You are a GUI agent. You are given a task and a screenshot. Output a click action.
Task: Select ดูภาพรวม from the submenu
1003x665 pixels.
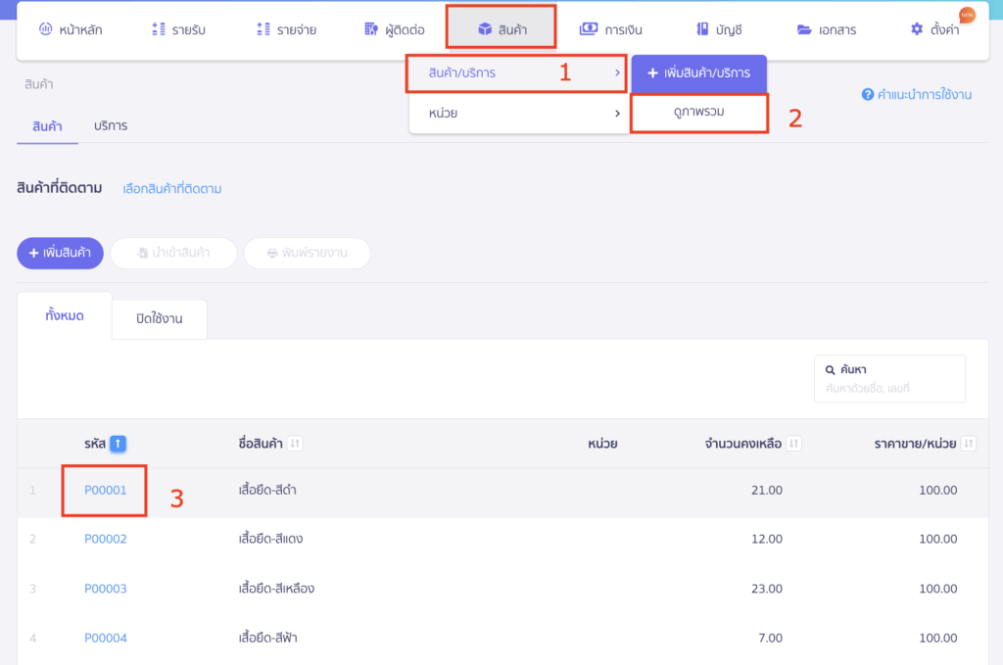coord(698,113)
